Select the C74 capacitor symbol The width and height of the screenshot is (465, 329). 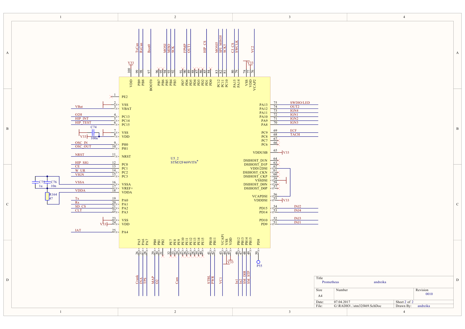93,133
